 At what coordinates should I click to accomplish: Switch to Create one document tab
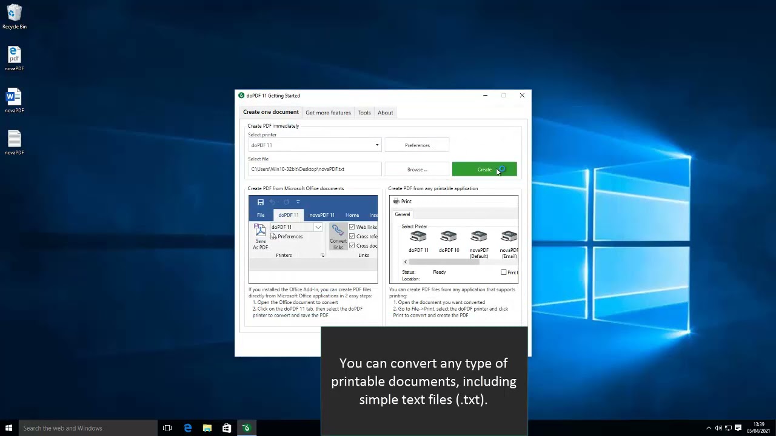pyautogui.click(x=271, y=112)
